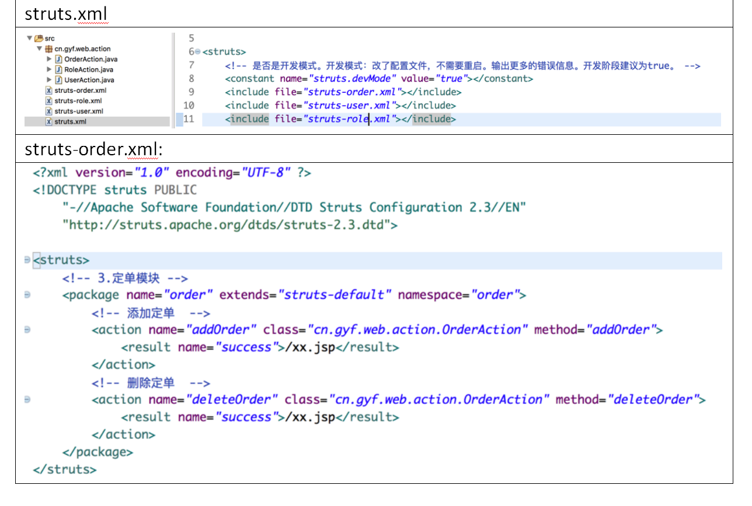Click the "删除定单" comment line
Screen dimensions: 752x506
coord(151,382)
